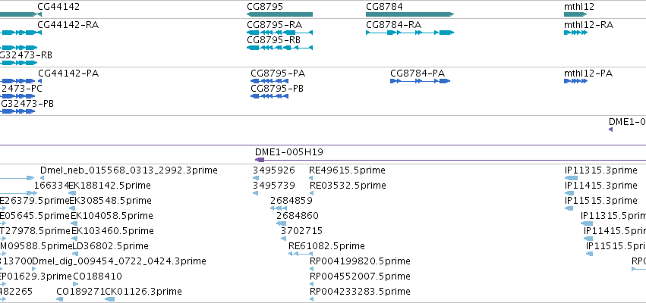Select the mthl12 gene glyph
The image size is (646, 303).
click(x=575, y=14)
